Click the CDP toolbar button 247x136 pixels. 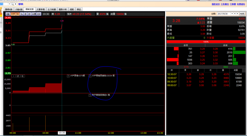pos(39,14)
